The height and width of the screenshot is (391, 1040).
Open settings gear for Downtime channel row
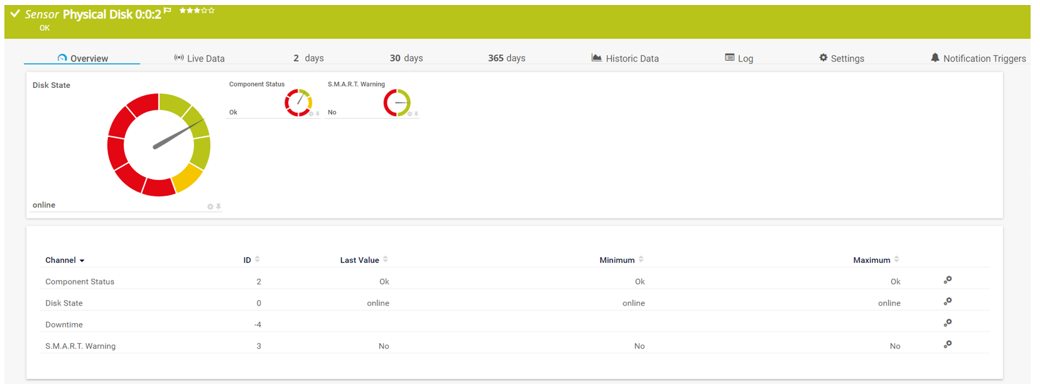click(947, 323)
